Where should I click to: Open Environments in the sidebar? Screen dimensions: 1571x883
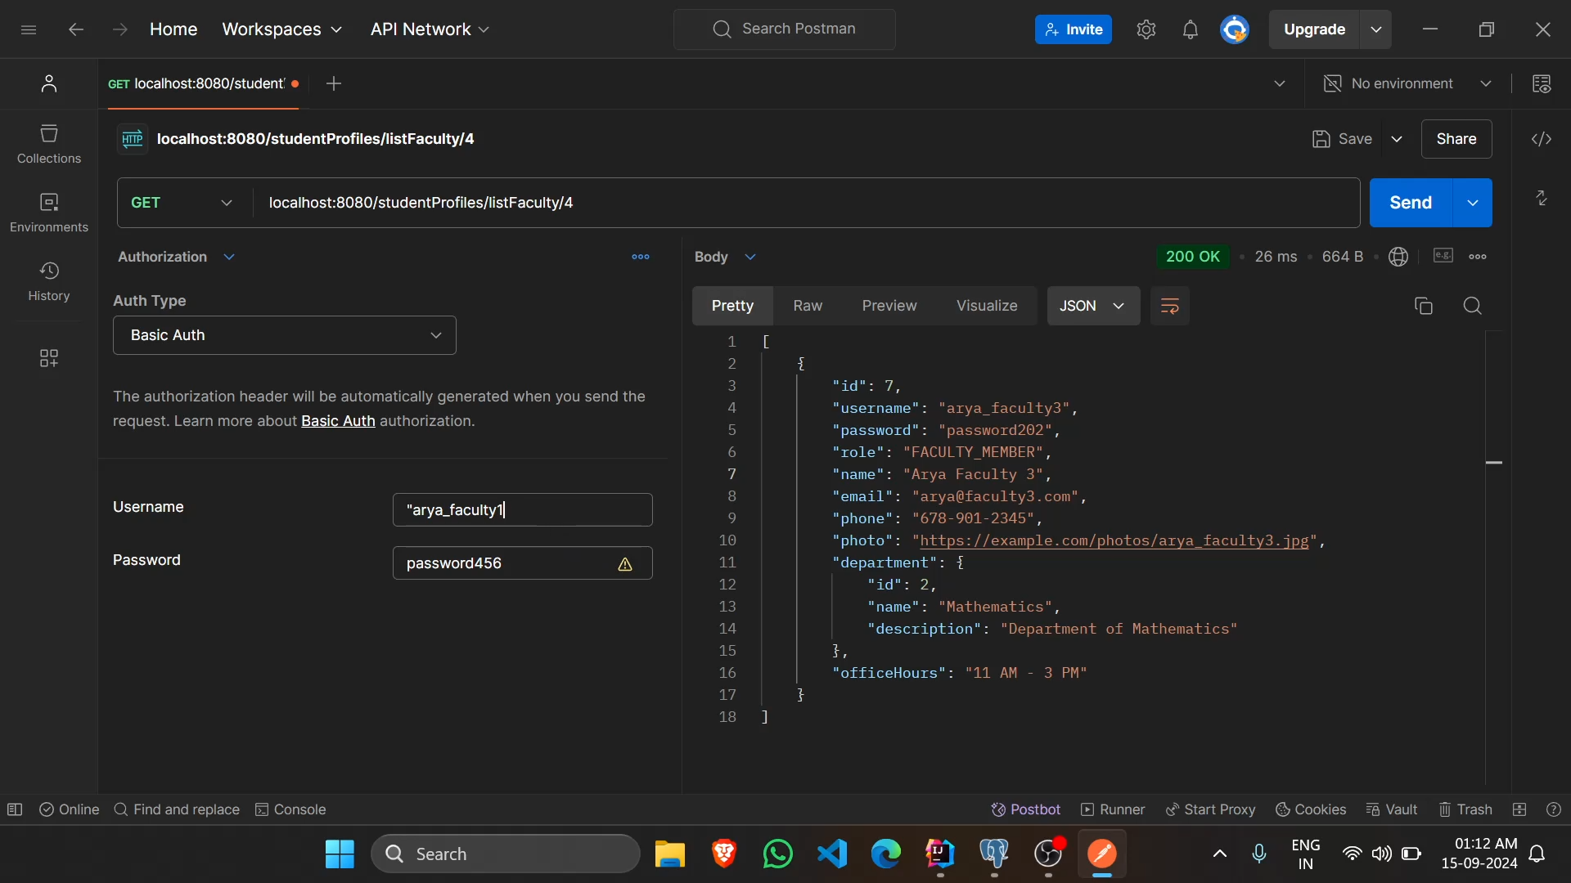click(x=49, y=213)
